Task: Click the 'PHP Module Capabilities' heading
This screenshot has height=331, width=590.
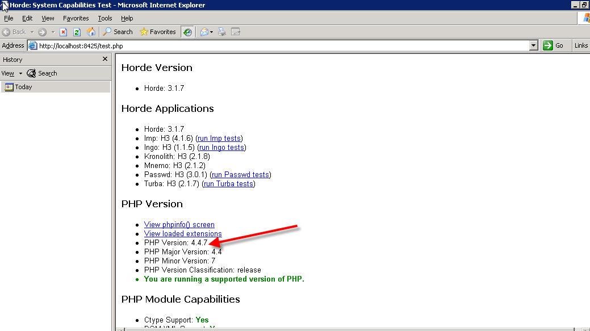Action: [181, 299]
